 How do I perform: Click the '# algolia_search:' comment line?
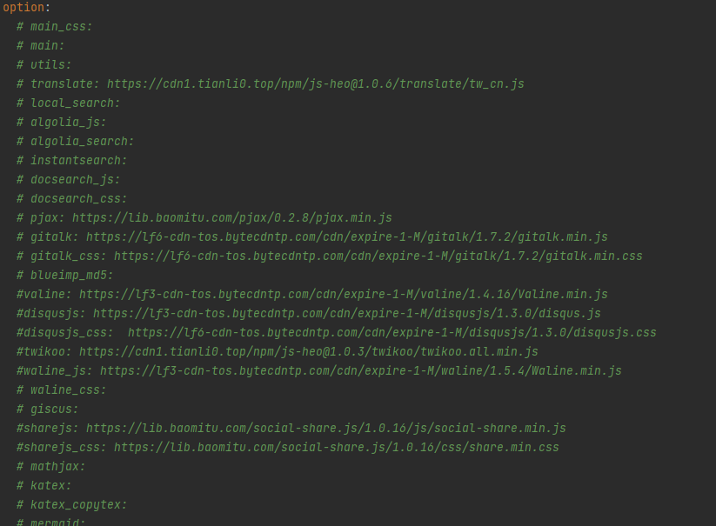coord(75,142)
